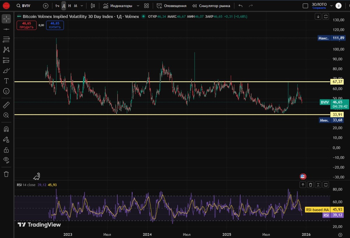Open the Fibonacci retracement tools
The height and width of the screenshot is (238, 350).
(6, 39)
